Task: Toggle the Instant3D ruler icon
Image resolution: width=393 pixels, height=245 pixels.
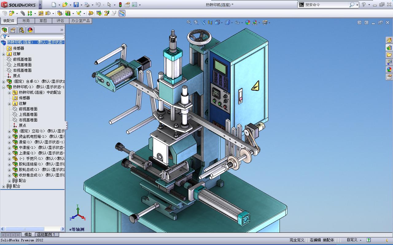Action: (x=122, y=13)
